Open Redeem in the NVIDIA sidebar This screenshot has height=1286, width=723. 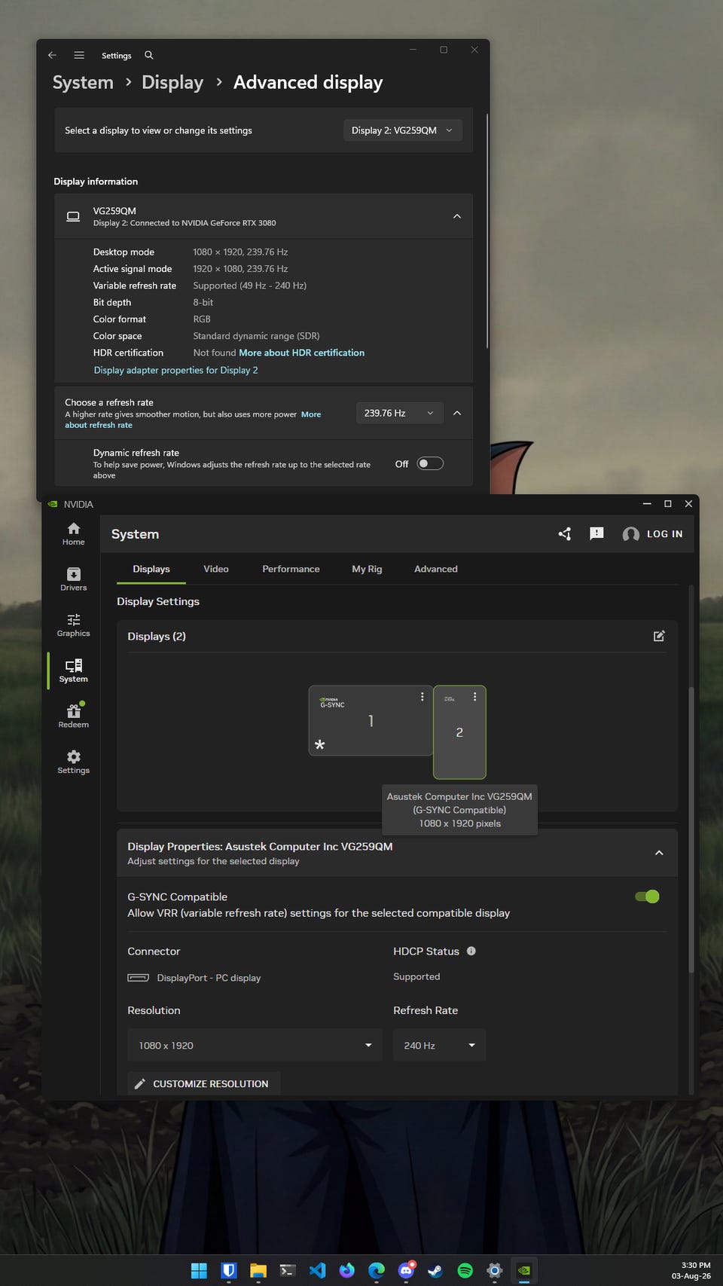tap(74, 716)
